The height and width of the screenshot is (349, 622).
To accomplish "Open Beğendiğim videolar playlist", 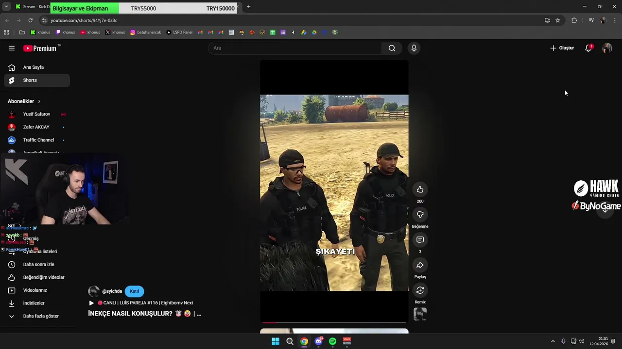I will tap(37, 277).
